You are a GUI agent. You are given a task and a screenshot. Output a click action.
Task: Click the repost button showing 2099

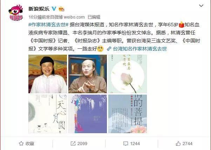(x=79, y=144)
